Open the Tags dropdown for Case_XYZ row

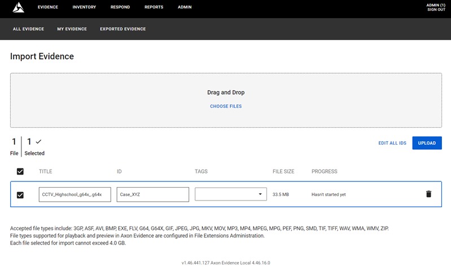pos(231,194)
